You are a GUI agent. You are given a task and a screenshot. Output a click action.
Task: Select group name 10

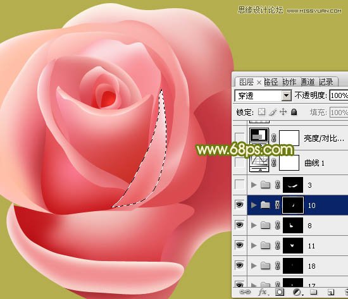[x=311, y=205]
